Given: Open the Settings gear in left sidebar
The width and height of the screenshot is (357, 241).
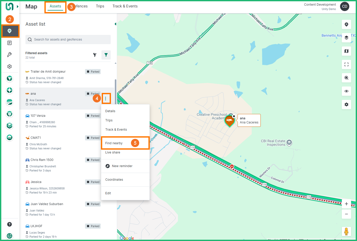Looking at the screenshot, I should click(10, 66).
